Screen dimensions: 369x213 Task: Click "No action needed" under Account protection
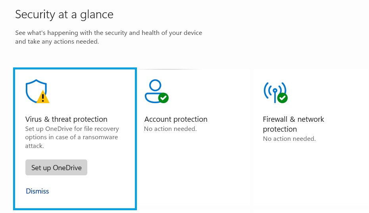click(170, 129)
